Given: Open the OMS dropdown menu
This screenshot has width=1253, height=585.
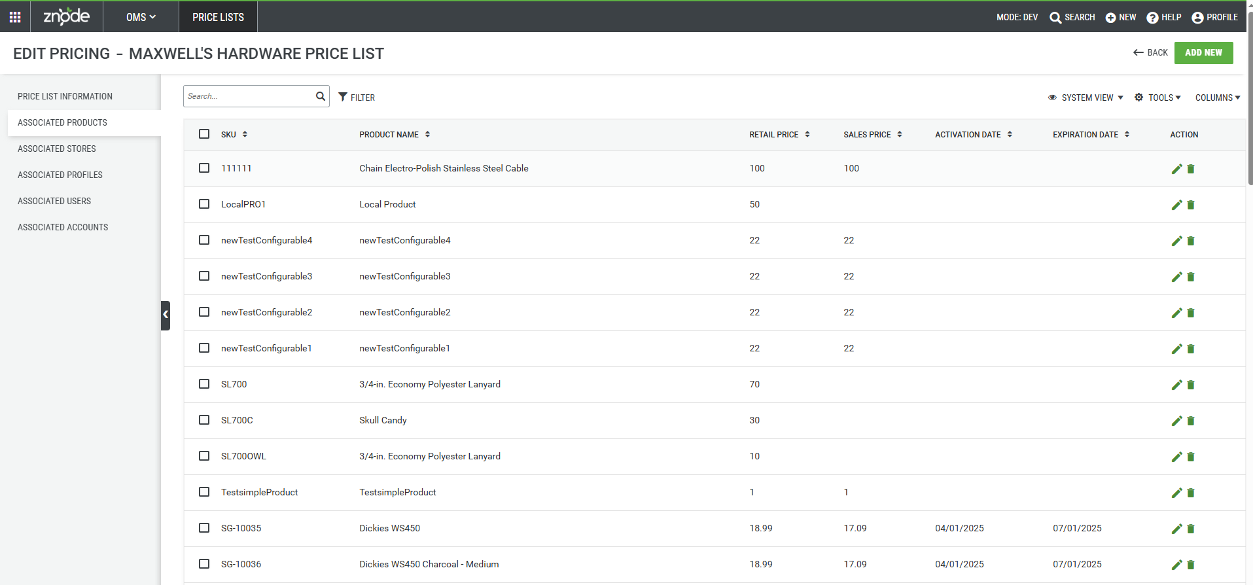Looking at the screenshot, I should click(141, 17).
